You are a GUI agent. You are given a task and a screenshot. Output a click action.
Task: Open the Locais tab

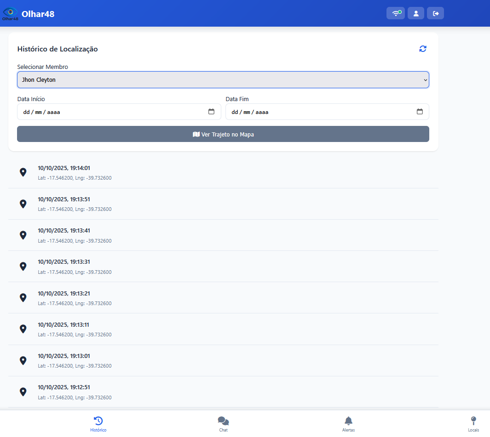[473, 424]
